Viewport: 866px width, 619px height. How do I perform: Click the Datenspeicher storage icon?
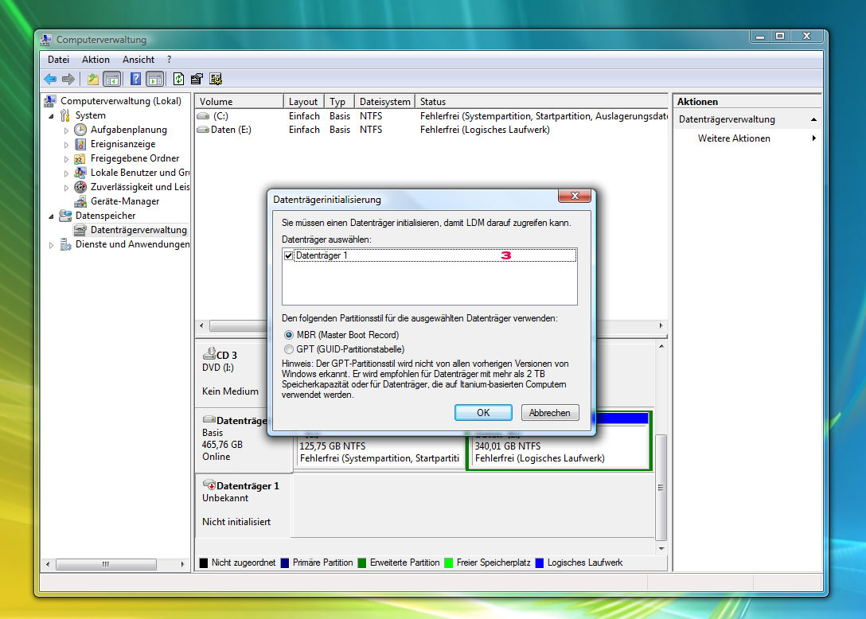click(x=65, y=216)
